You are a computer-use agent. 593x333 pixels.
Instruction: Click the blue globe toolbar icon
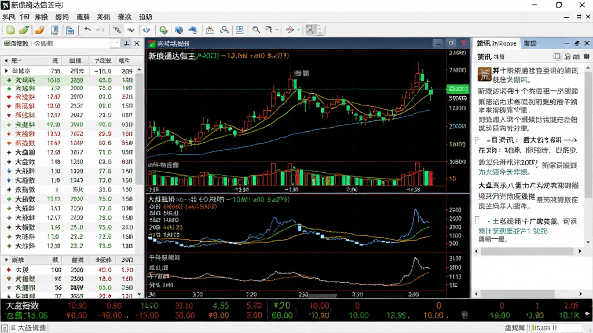pos(179,30)
